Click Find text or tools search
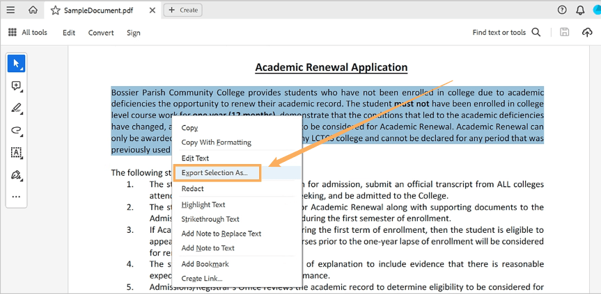 click(506, 33)
